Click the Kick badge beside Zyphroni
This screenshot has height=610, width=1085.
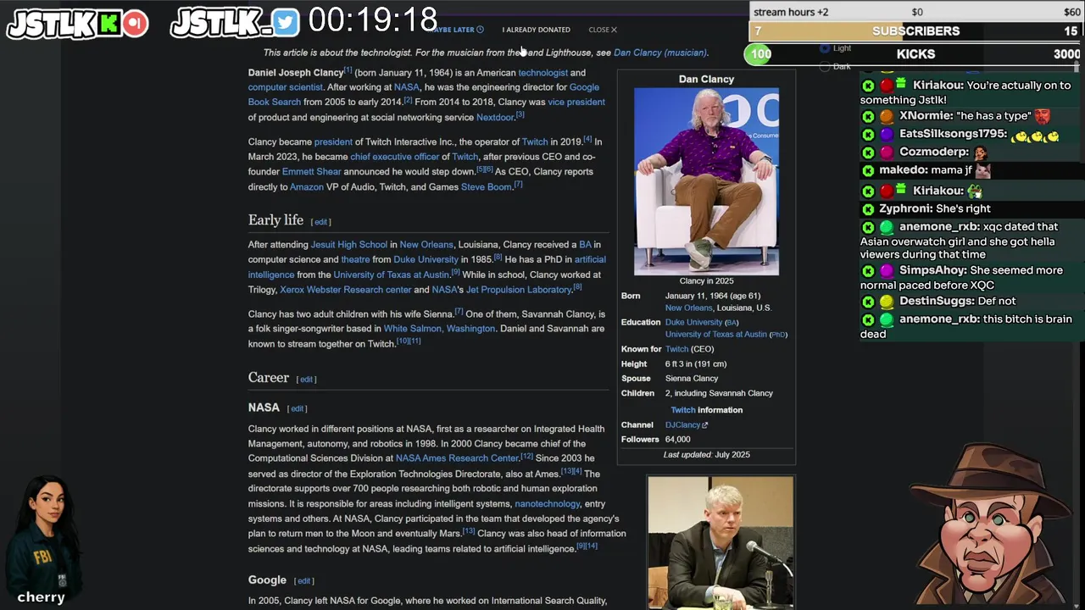point(868,209)
